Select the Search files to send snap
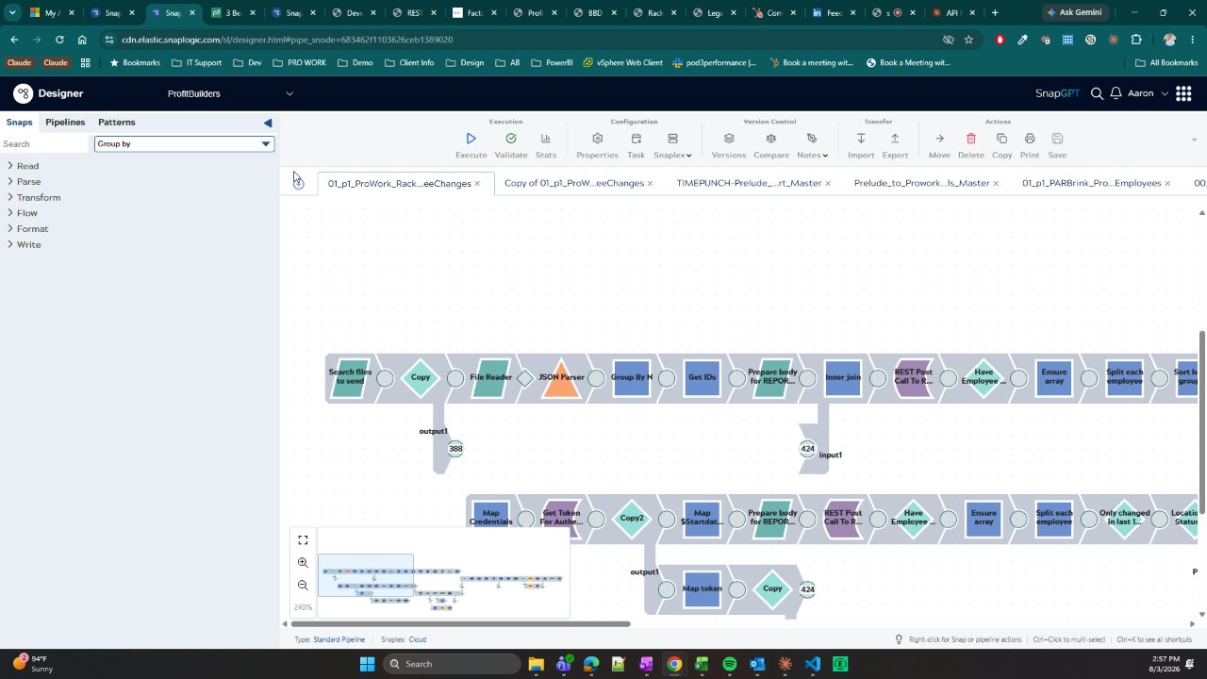This screenshot has height=679, width=1207. click(x=350, y=377)
